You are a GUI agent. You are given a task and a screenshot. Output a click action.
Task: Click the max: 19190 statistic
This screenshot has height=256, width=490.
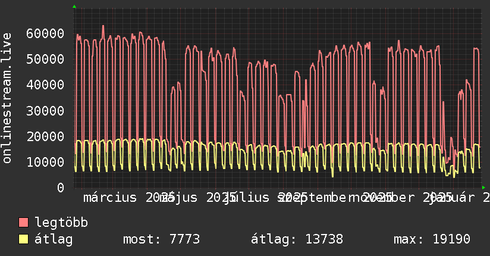pyautogui.click(x=432, y=239)
